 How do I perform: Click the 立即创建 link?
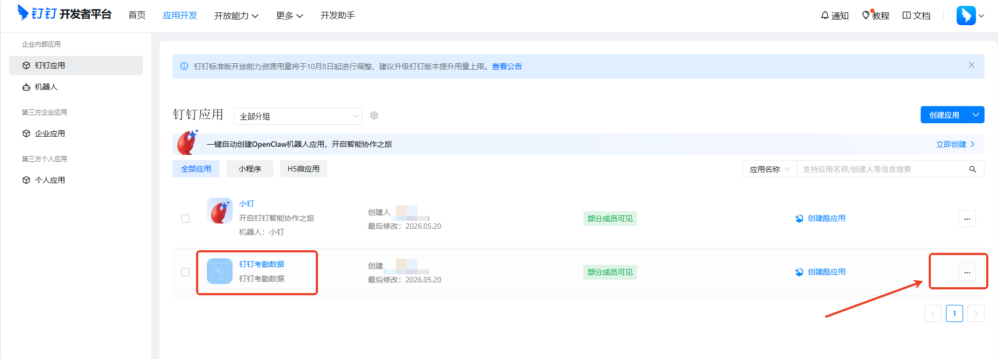(956, 144)
